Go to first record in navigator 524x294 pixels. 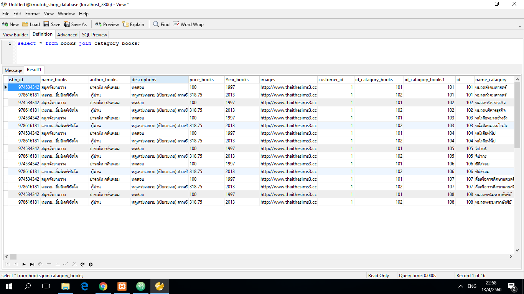click(7, 264)
